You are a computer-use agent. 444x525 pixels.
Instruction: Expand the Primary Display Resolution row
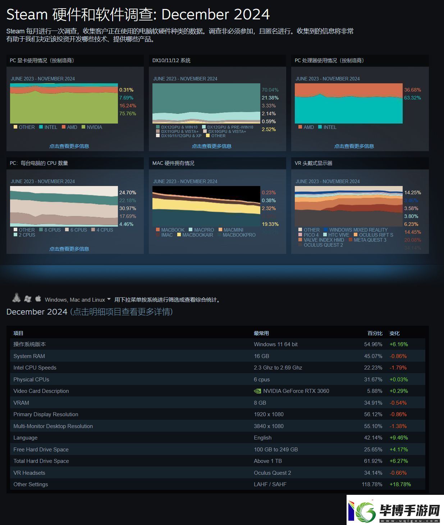pyautogui.click(x=218, y=414)
